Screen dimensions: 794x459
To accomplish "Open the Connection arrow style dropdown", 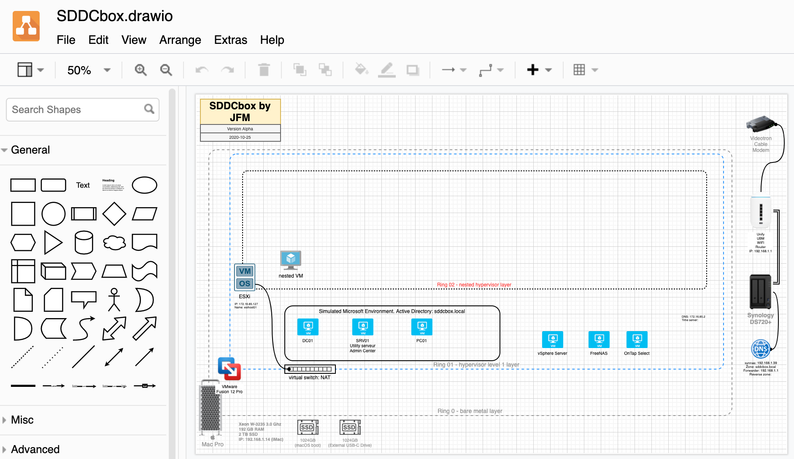I will pyautogui.click(x=454, y=70).
